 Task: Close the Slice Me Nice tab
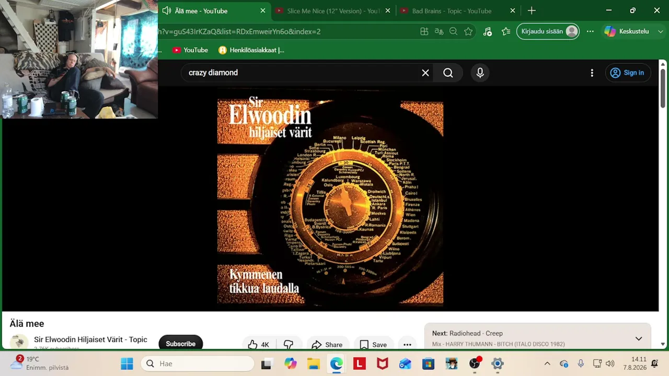388,11
